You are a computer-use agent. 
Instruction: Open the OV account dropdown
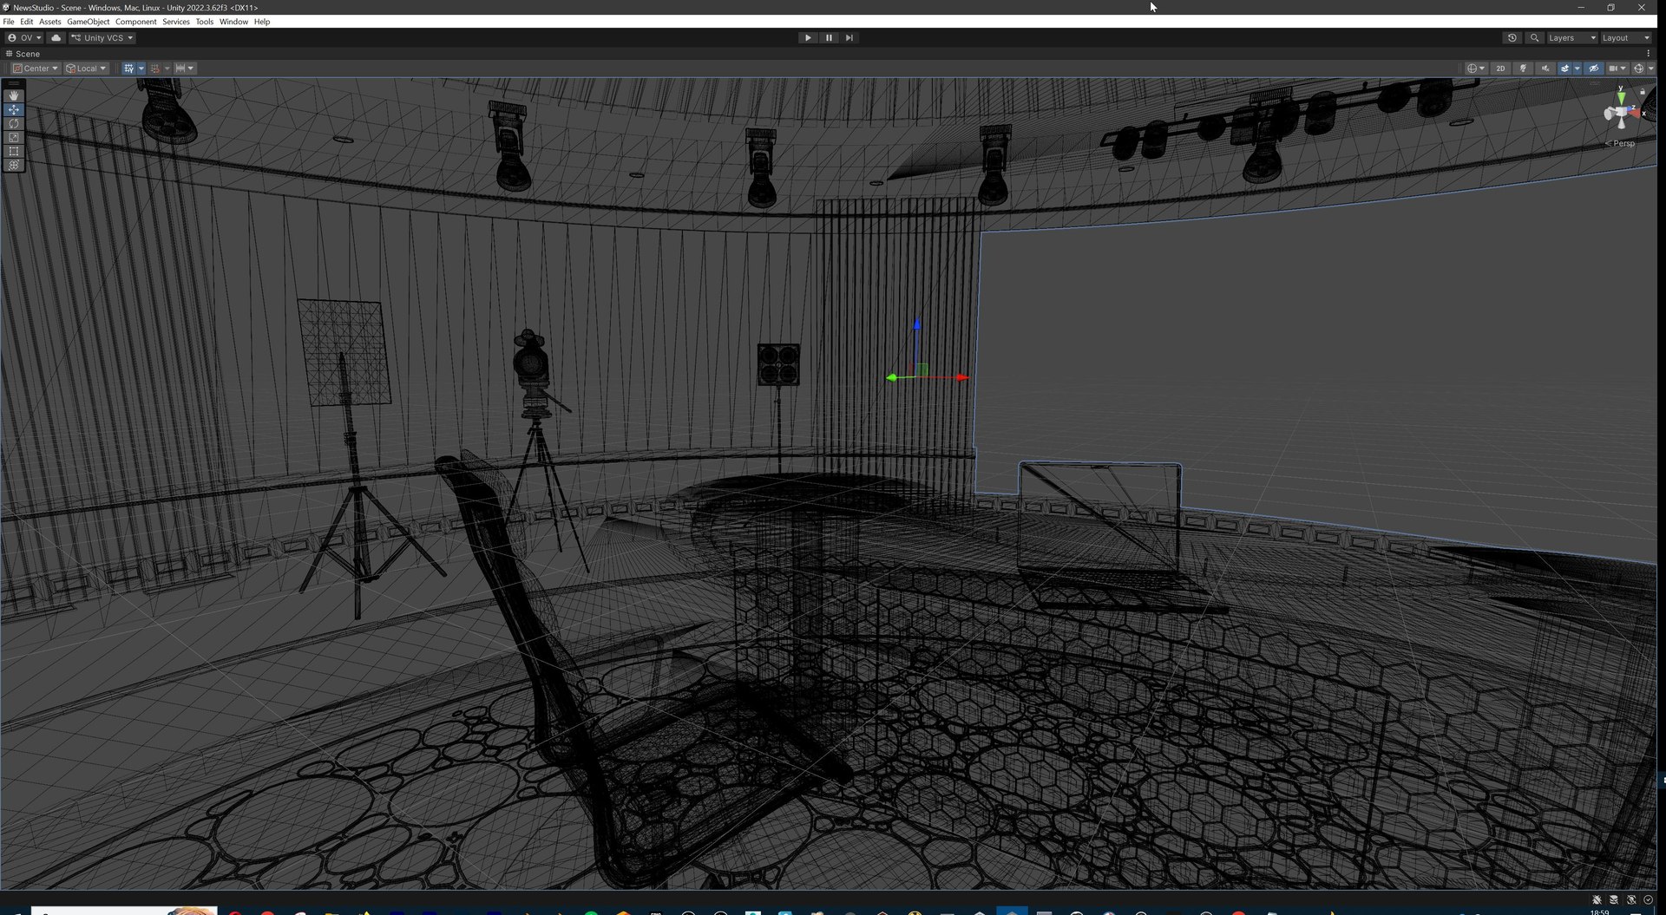(x=24, y=38)
